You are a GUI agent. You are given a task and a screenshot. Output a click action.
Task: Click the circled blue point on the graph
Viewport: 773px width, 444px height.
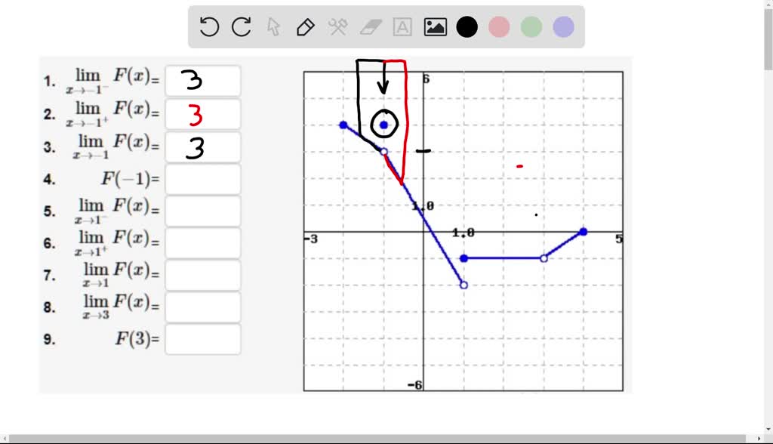[x=383, y=125]
